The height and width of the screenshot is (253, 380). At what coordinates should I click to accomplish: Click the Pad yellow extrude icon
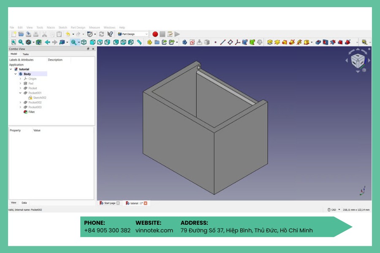point(270,42)
